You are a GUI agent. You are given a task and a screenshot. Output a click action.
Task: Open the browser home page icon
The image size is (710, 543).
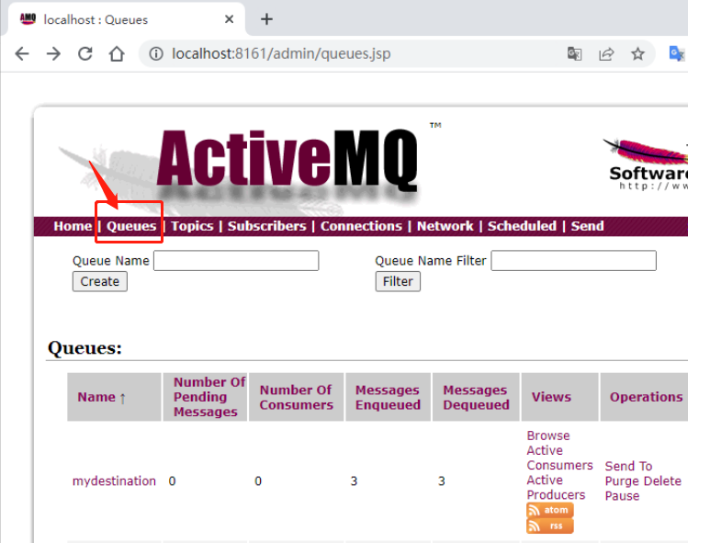coord(117,54)
